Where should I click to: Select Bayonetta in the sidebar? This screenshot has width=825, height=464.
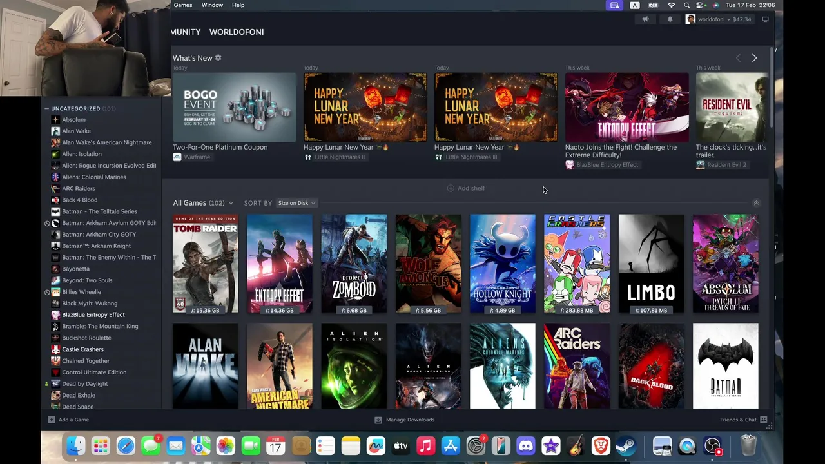tap(75, 269)
